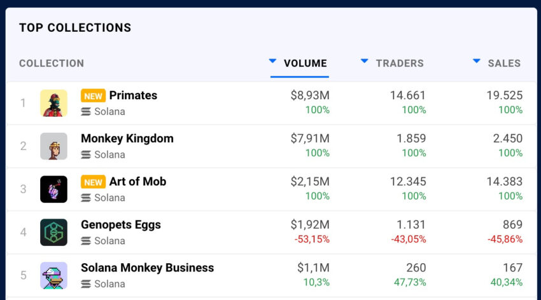Click rank number 1 of Primates row

pyautogui.click(x=23, y=103)
